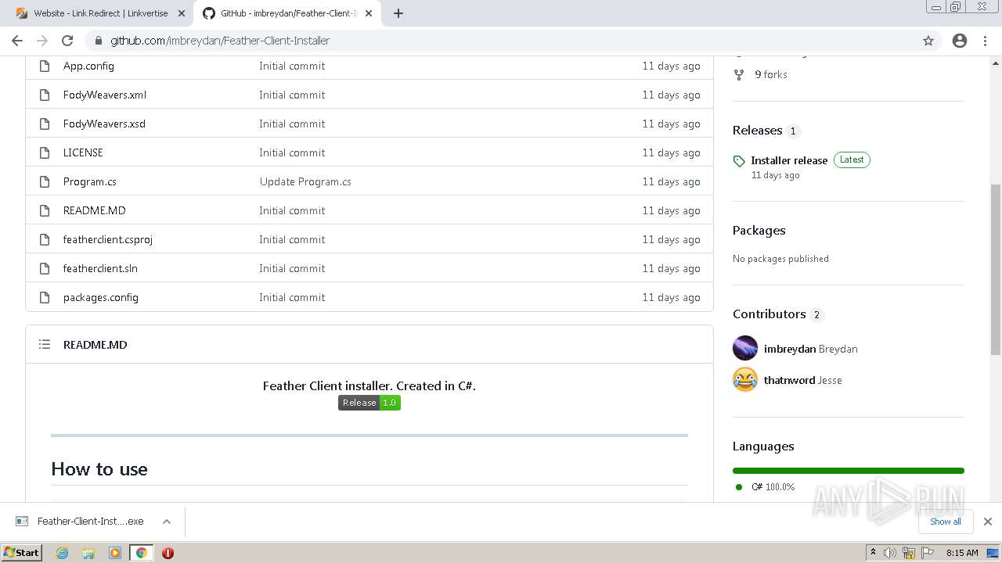The image size is (1002, 563).
Task: Click the volume speaker tray icon
Action: point(890,553)
